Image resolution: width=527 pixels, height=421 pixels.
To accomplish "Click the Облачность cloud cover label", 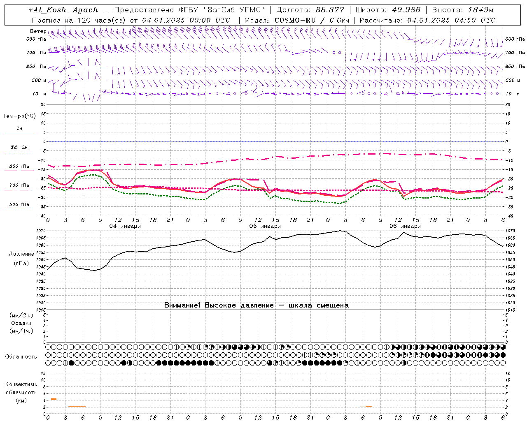I will pyautogui.click(x=21, y=357).
